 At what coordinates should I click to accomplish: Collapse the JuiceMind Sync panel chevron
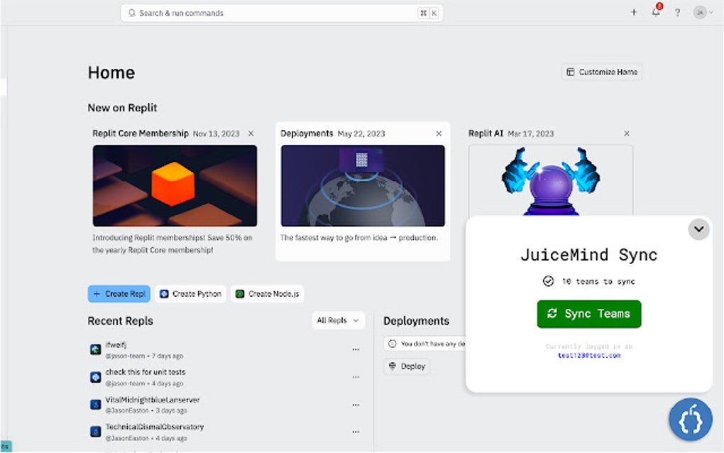(698, 229)
